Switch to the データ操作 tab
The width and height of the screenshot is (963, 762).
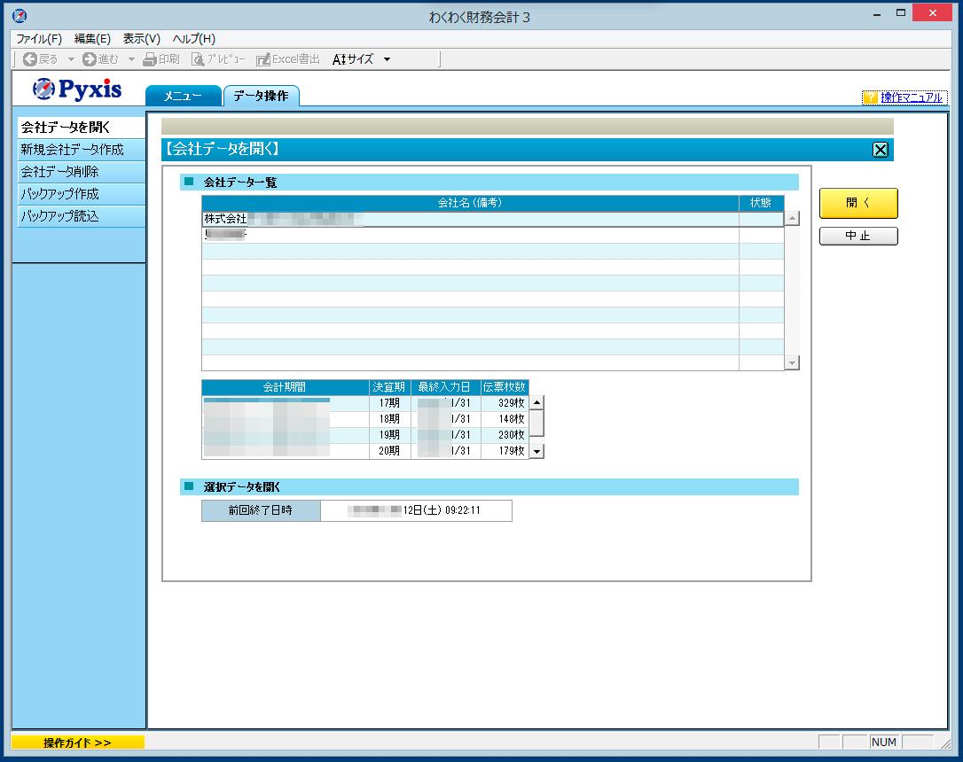[261, 96]
